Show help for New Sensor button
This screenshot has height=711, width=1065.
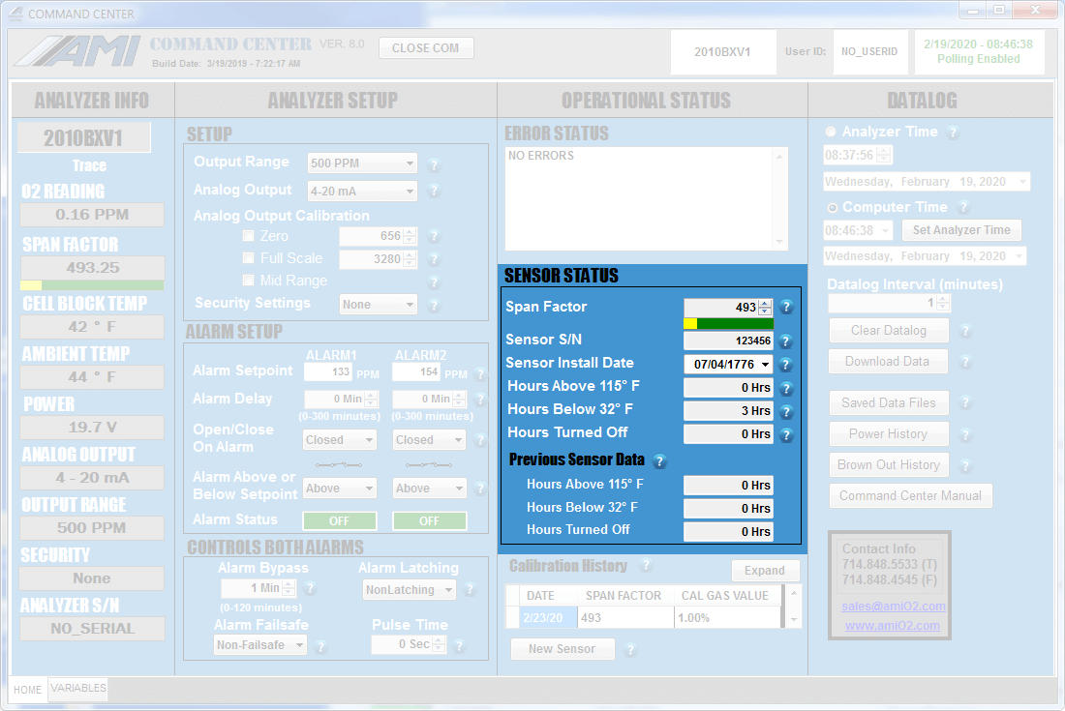630,650
